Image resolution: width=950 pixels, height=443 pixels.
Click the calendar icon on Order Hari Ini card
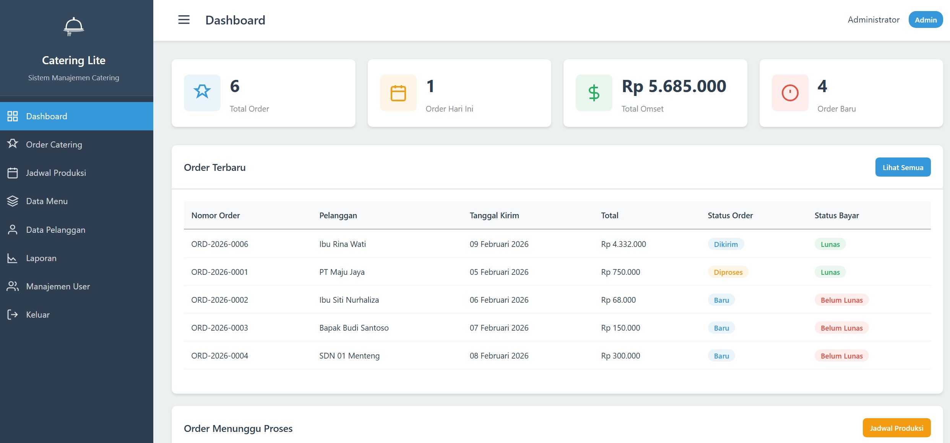coord(398,93)
